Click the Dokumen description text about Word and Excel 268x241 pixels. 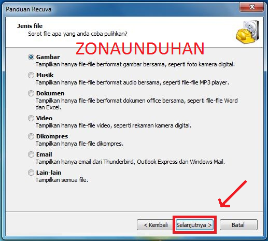coord(136,104)
